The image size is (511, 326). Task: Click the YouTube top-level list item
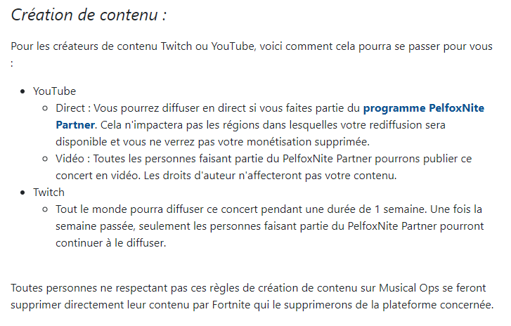click(x=54, y=91)
